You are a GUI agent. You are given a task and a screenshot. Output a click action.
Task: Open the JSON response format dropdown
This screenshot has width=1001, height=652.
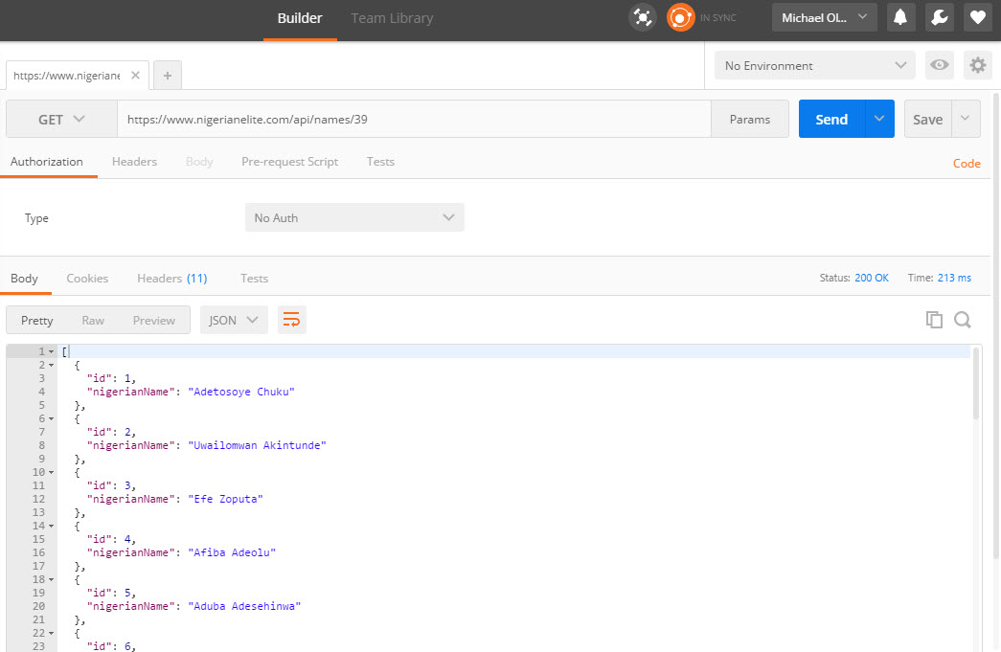coord(233,321)
